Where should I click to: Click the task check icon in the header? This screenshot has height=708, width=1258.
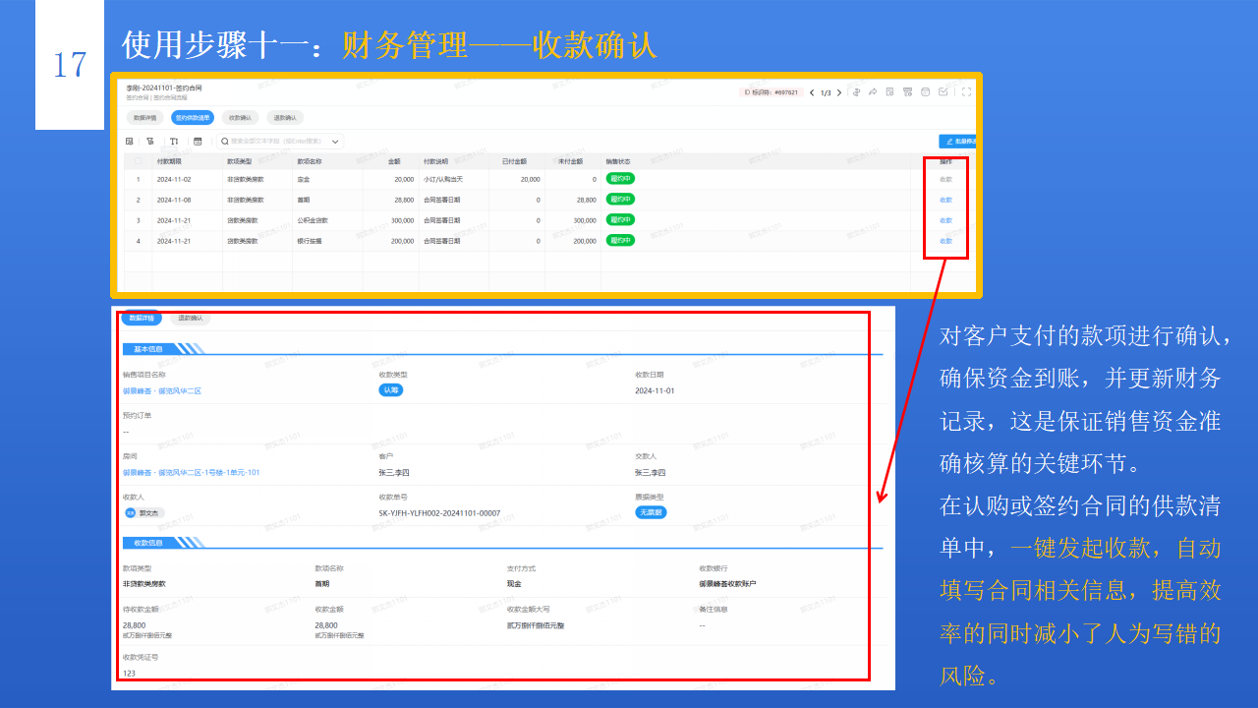click(944, 90)
